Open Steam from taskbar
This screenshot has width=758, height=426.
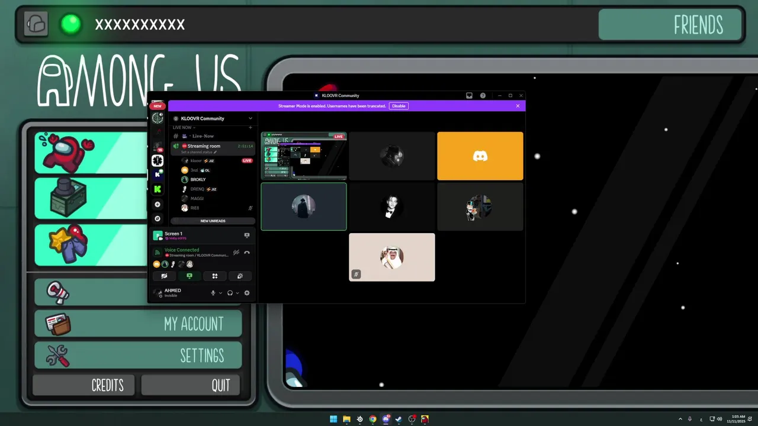(x=399, y=419)
